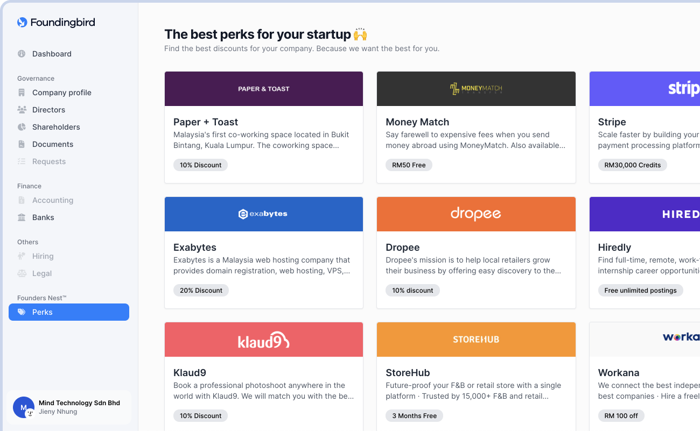Click the Money Match banner thumbnail
This screenshot has width=700, height=431.
476,89
